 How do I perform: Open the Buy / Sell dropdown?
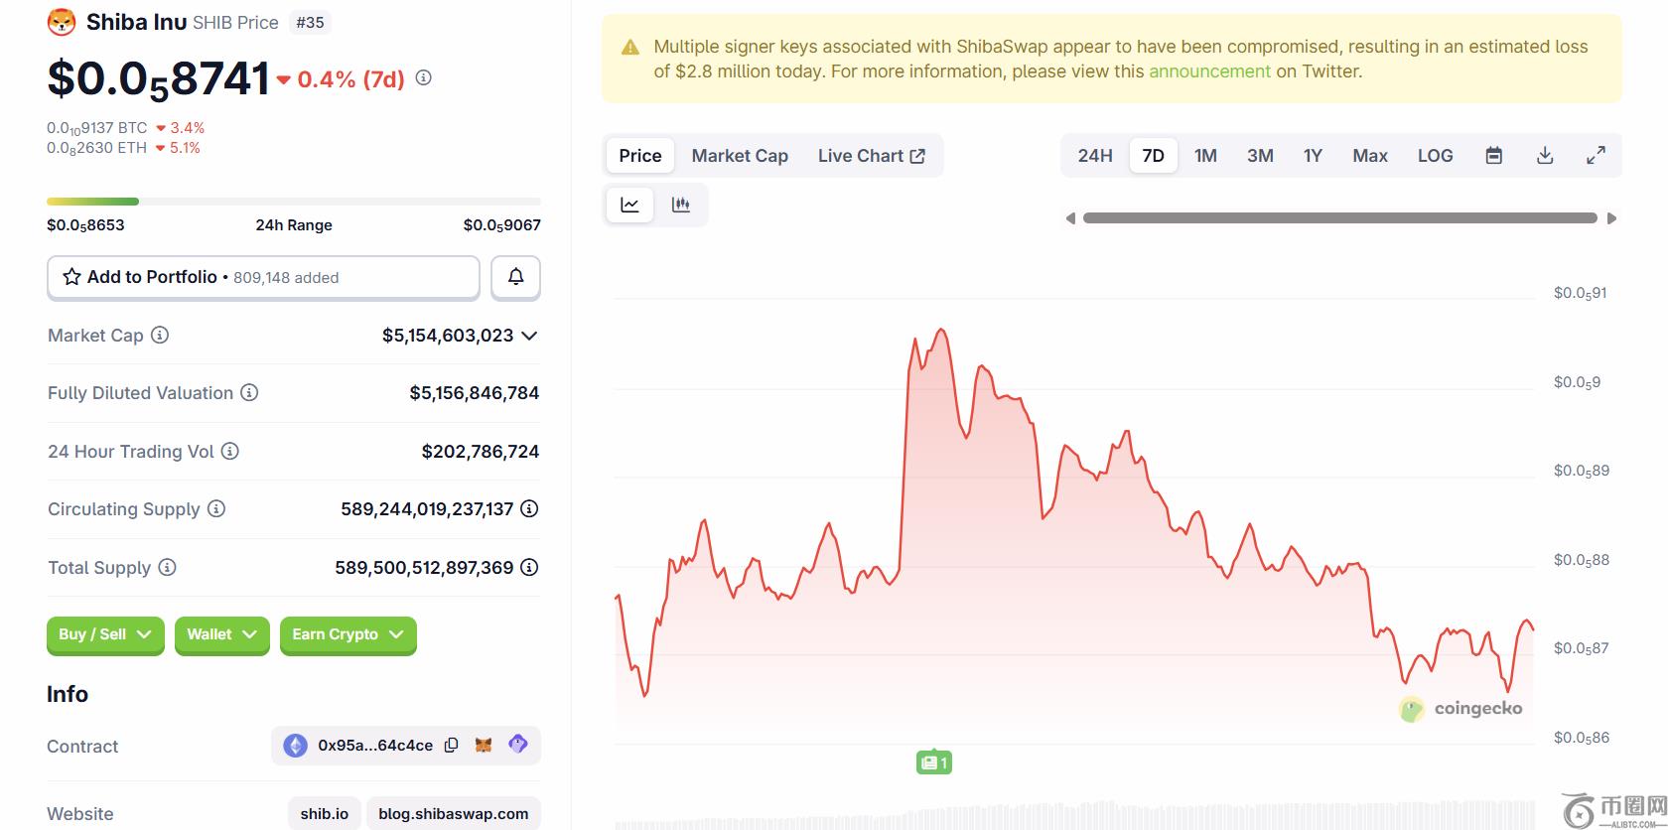click(x=105, y=634)
